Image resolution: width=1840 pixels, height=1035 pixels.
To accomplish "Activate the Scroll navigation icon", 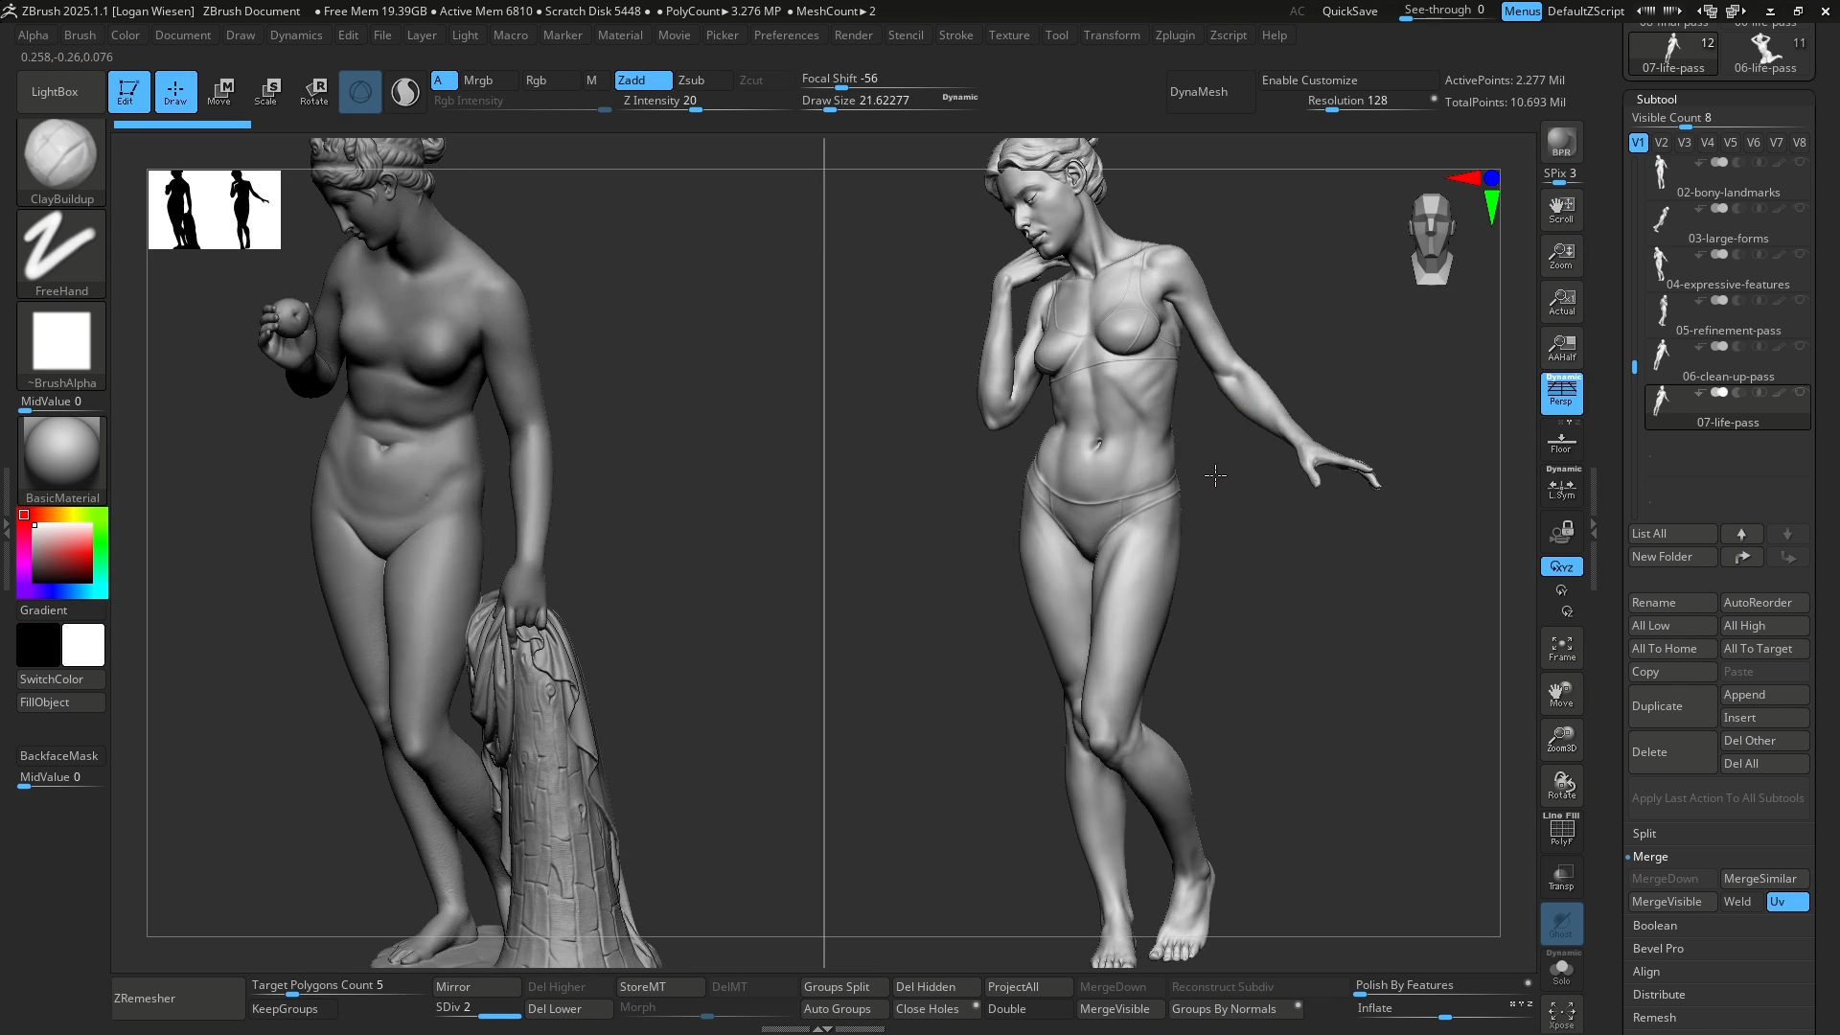I will [x=1561, y=209].
